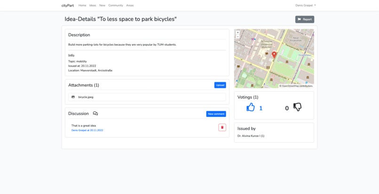Delete the comment via trash icon
Viewport: 379px width, 194px height.
[222, 128]
